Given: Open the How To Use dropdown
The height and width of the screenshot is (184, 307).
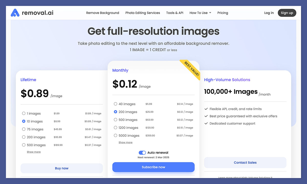Looking at the screenshot, I should [200, 13].
